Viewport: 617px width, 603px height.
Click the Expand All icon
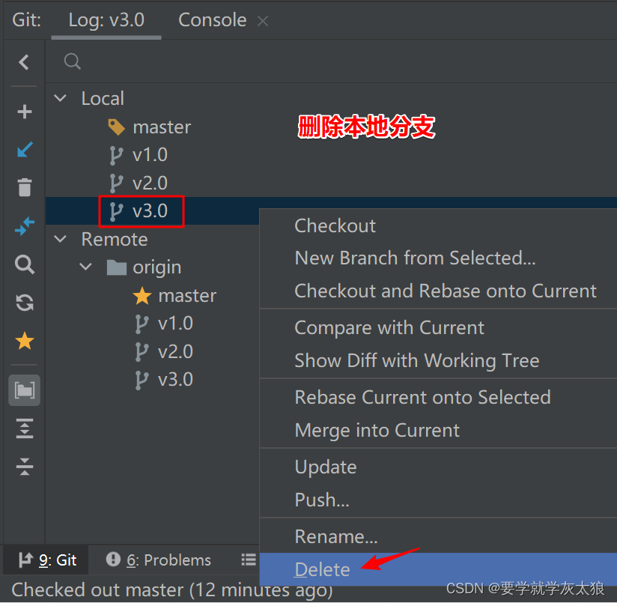coord(25,428)
